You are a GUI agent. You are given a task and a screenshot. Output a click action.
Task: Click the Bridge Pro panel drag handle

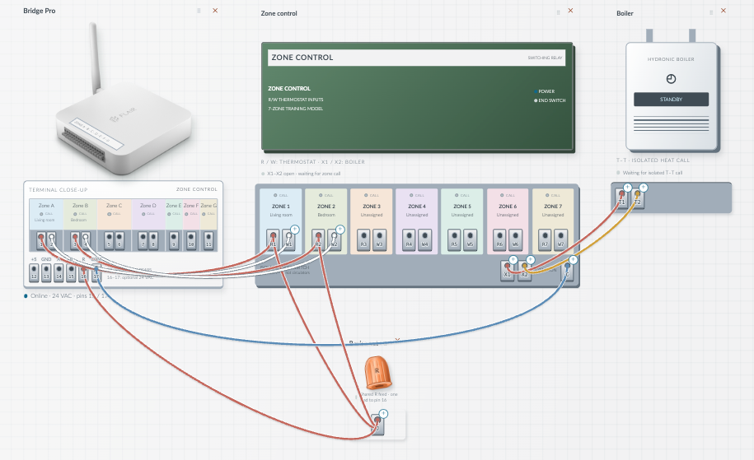coord(199,11)
